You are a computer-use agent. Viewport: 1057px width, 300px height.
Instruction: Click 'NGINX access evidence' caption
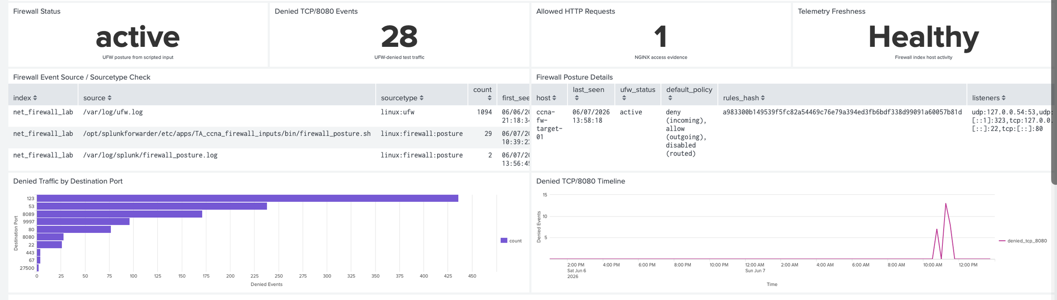[x=661, y=57]
